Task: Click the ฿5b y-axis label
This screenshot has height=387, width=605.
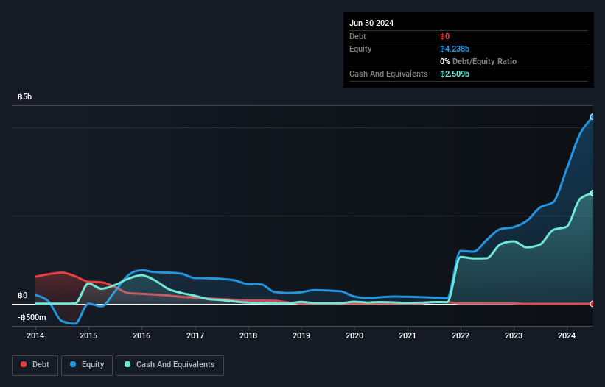Action: click(25, 96)
